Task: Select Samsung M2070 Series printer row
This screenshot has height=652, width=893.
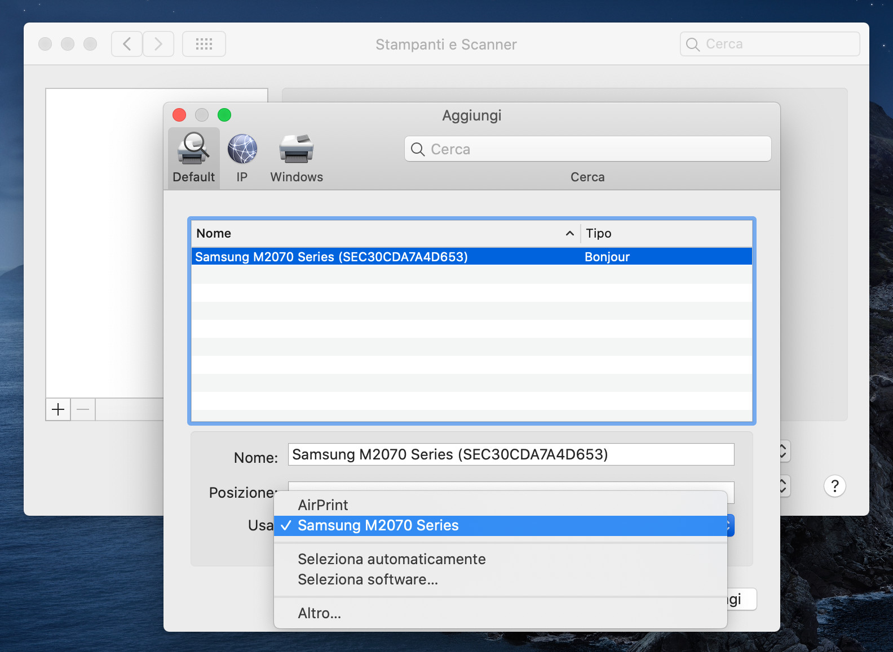Action: click(472, 257)
